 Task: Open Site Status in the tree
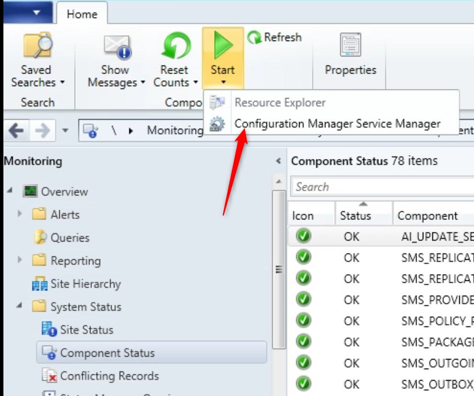point(87,330)
